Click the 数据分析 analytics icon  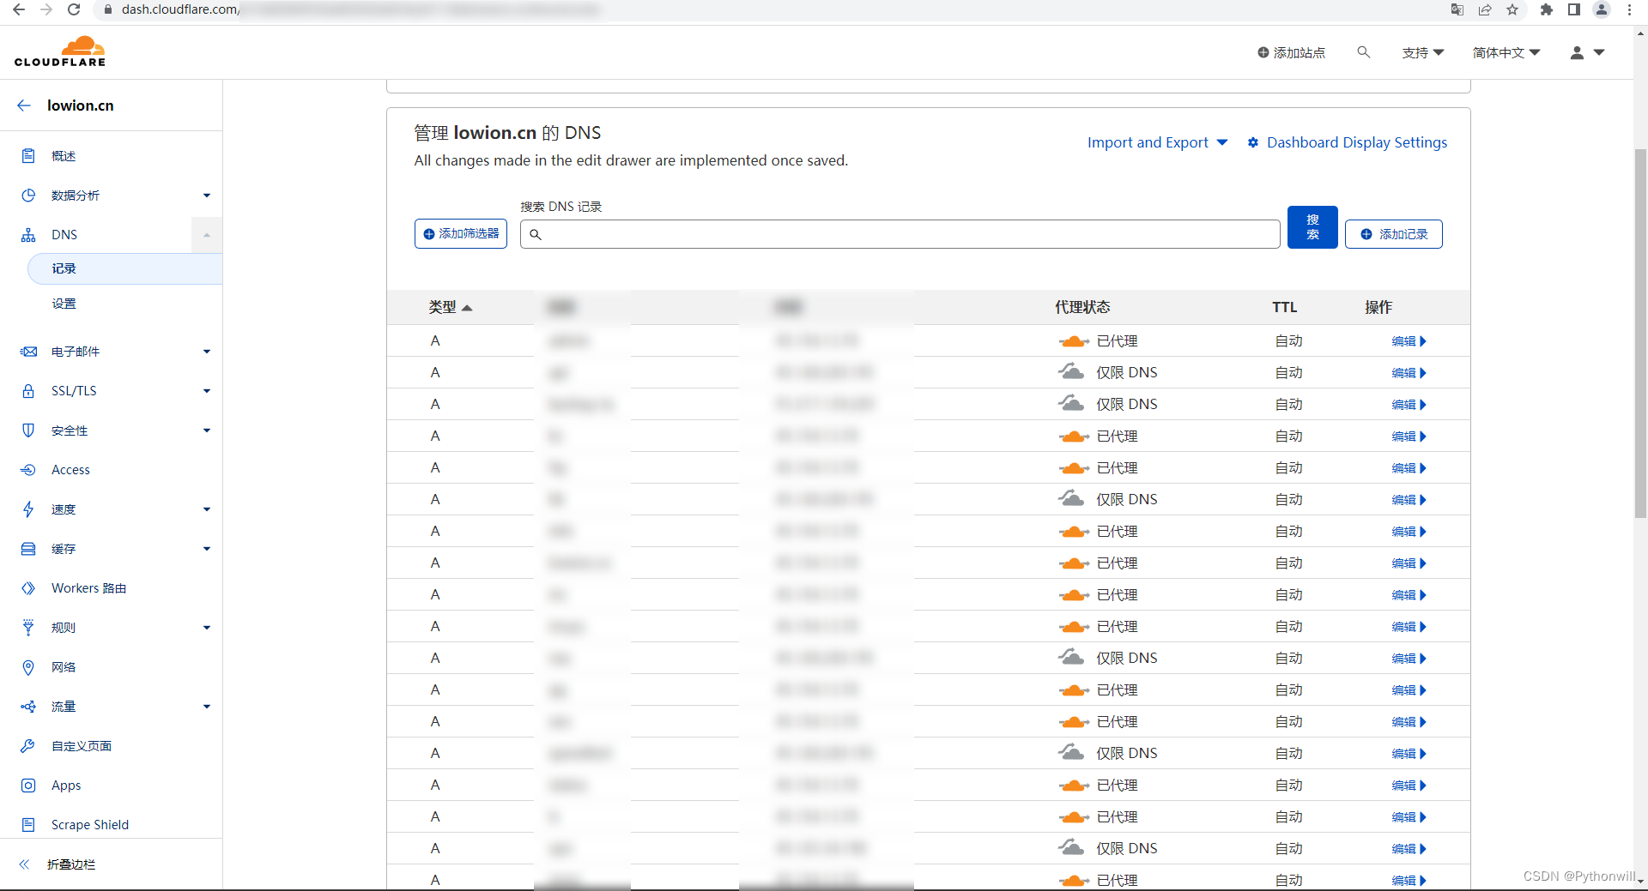(28, 196)
